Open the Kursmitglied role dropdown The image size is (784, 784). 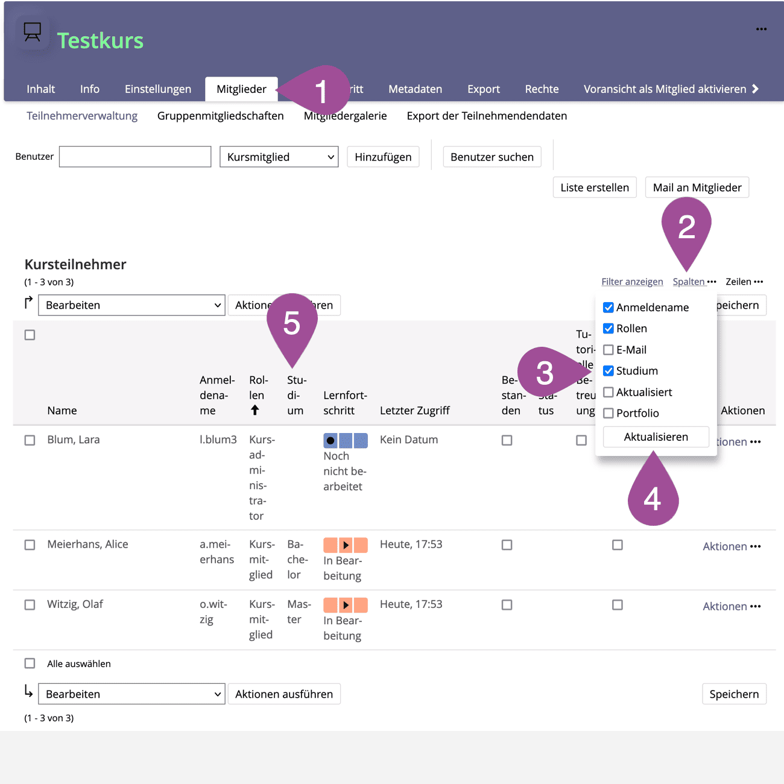[279, 157]
